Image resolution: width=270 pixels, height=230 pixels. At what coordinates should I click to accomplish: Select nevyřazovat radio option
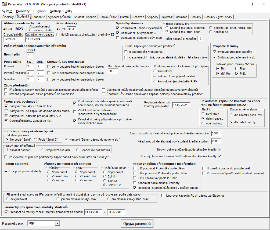click(7, 199)
